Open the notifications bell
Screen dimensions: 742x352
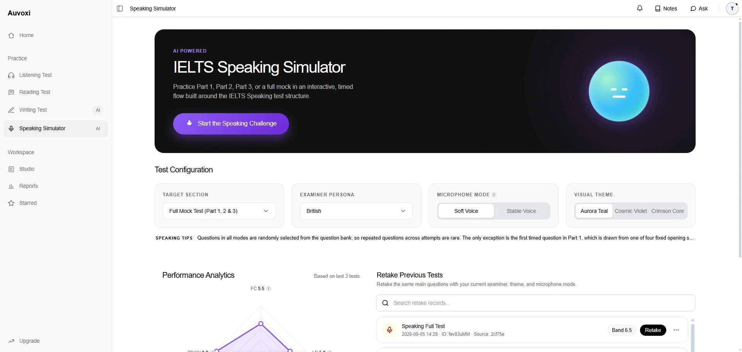pos(640,9)
